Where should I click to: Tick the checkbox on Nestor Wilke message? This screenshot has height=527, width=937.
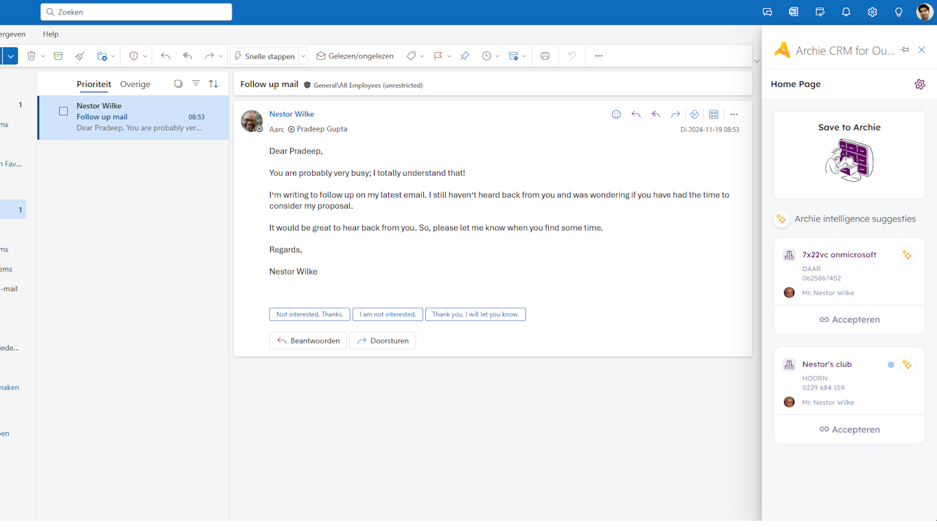[63, 111]
